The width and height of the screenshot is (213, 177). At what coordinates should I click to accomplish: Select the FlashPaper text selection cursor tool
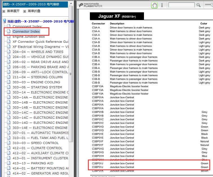click(162, 5)
